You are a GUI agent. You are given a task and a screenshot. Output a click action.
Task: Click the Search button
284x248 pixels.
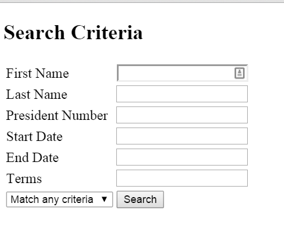click(x=140, y=199)
